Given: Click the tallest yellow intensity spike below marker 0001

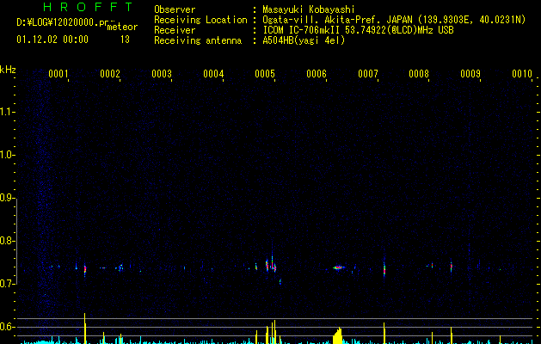Looking at the screenshot, I should (85, 329).
